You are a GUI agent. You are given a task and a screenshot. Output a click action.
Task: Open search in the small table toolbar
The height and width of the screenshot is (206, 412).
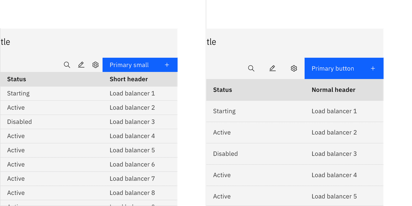pyautogui.click(x=67, y=65)
